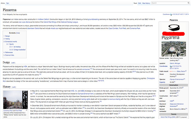Switch to the Talk tab
The image size is (191, 119).
[7, 3]
